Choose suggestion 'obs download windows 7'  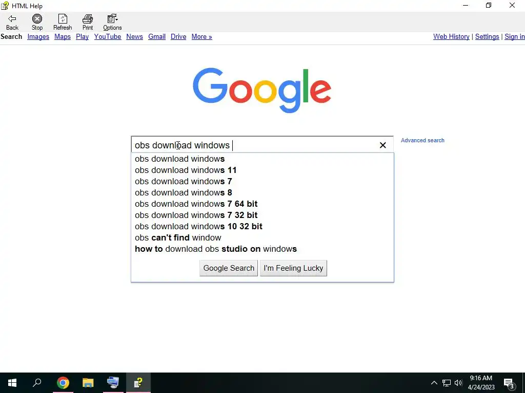(x=262, y=182)
